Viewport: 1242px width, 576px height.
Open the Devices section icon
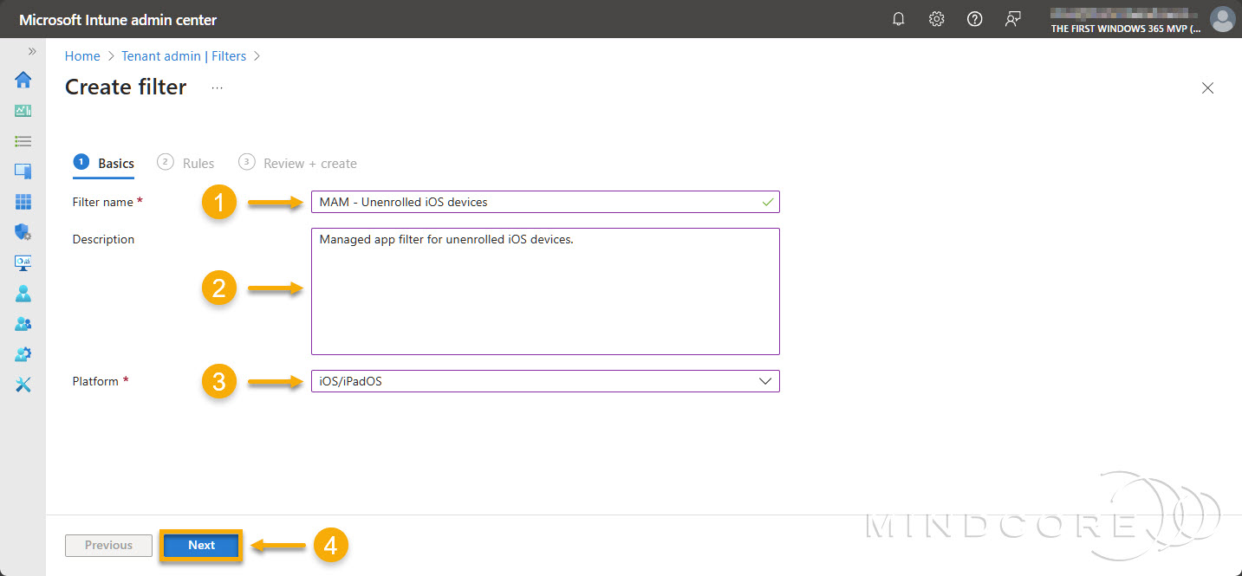pyautogui.click(x=23, y=171)
